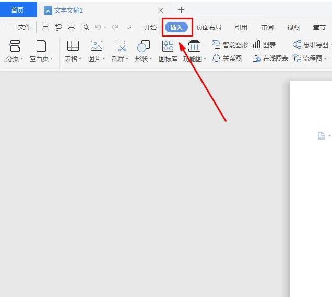This screenshot has height=297, width=332.
Task: Expand the 分页 dropdown arrow
Action: tap(21, 58)
